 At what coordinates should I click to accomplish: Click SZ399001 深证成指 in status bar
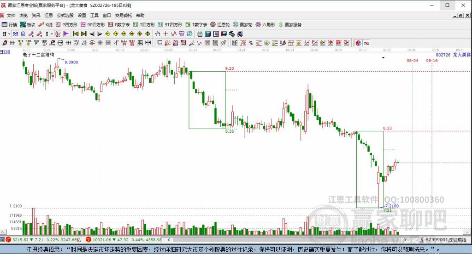[x=446, y=240]
